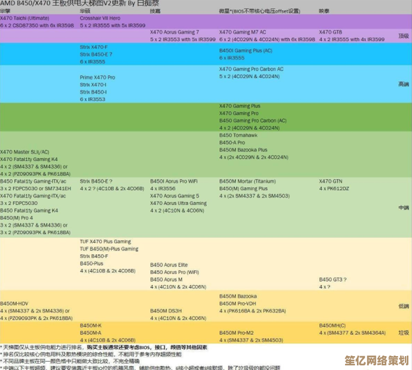412x370 pixels.
Task: Click the X470 Taichi (Ultimate) entry
Action: [x=25, y=18]
